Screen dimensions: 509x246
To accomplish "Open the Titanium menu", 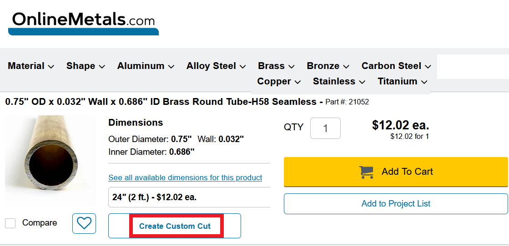I will tap(403, 82).
